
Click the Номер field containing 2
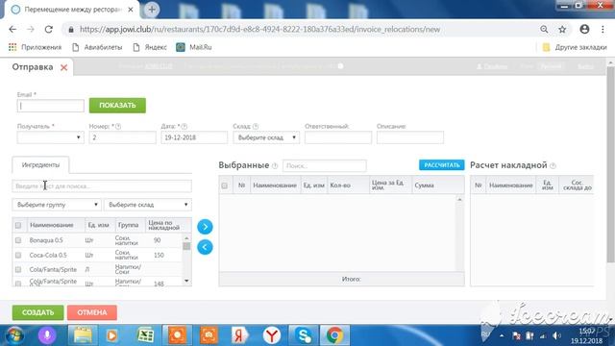122,137
